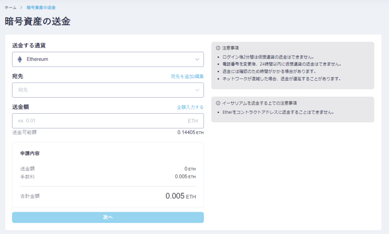Click the info icon beside 注意事項
The image size is (389, 234).
[x=218, y=48]
